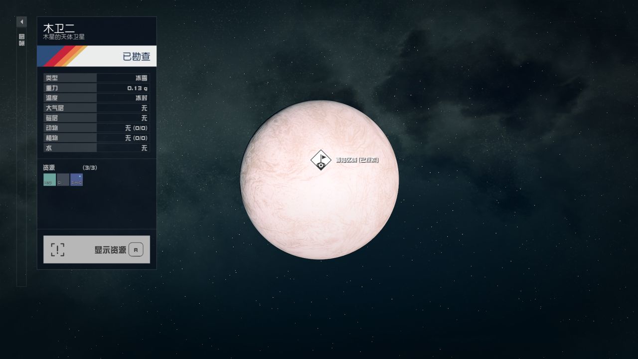Select the gray Cl resource swatch

pyautogui.click(x=63, y=179)
